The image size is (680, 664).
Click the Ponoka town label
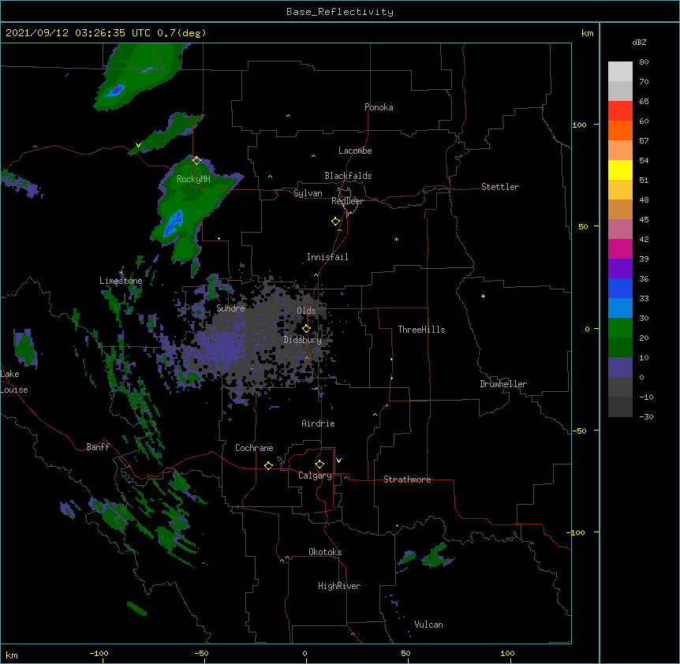[379, 107]
